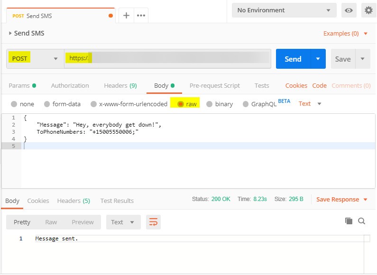Search in response magnifier icon
The image size is (377, 275).
(362, 220)
